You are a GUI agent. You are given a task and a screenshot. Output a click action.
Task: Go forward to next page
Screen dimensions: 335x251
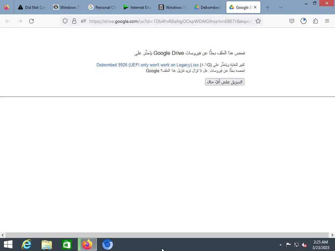coord(20,21)
